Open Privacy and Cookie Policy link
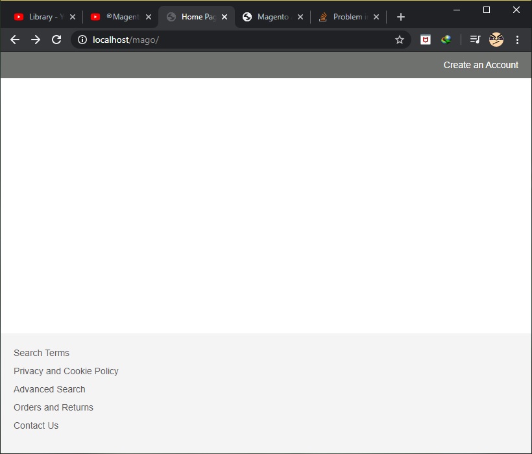532x454 pixels. point(66,371)
